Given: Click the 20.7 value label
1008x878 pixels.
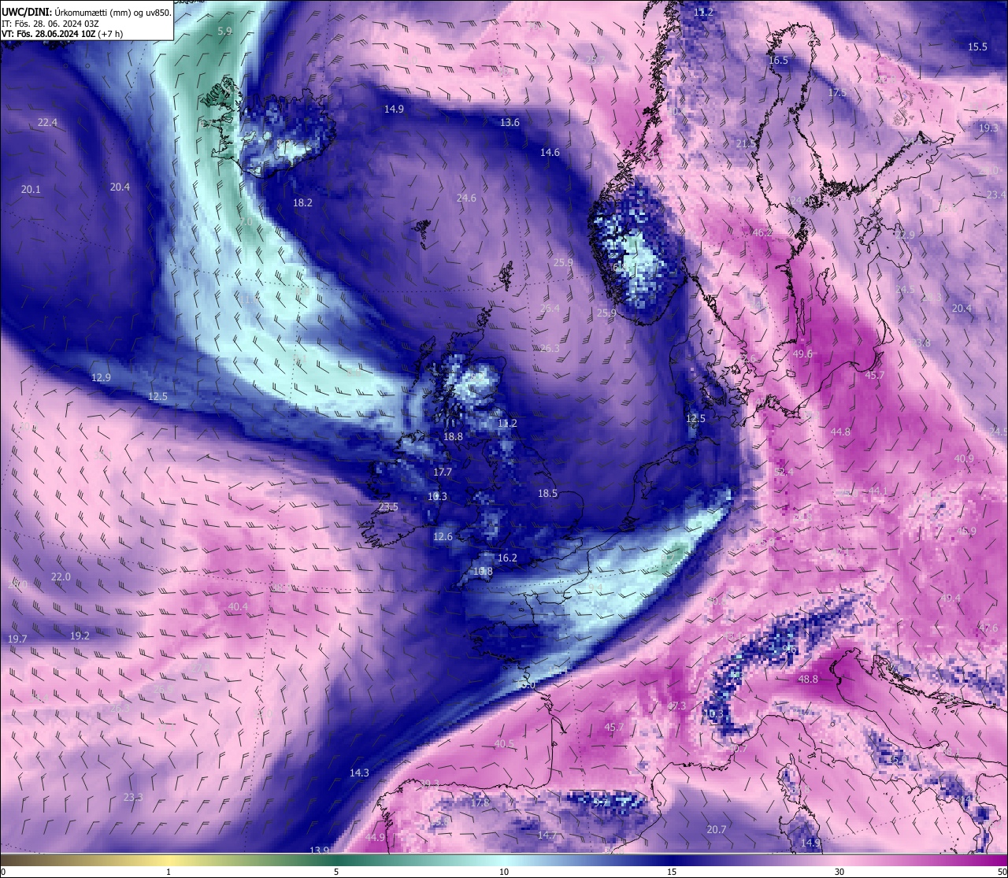Looking at the screenshot, I should click(717, 829).
